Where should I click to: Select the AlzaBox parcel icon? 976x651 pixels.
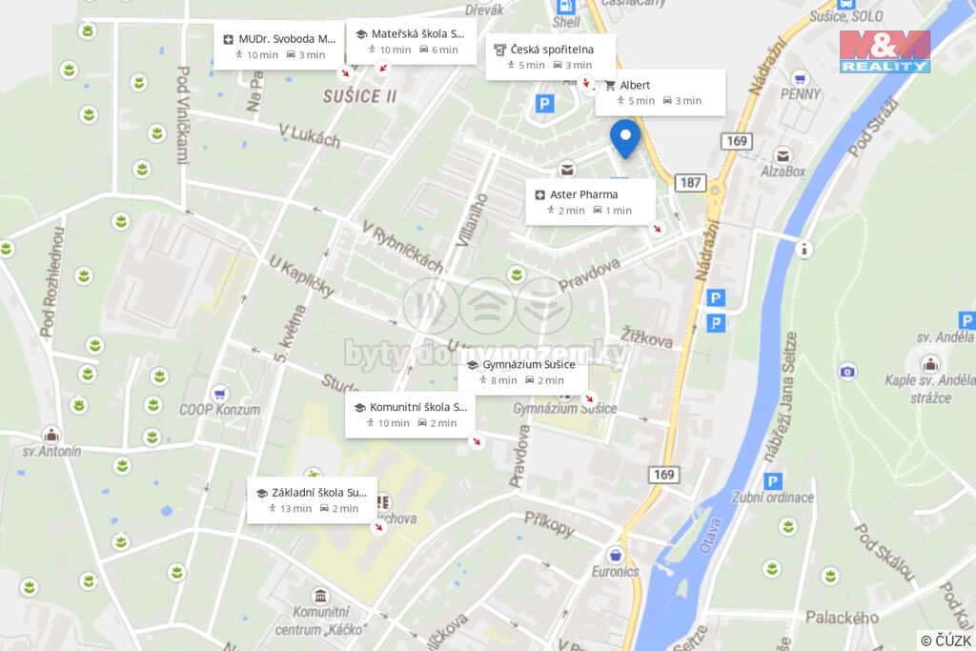pyautogui.click(x=783, y=155)
